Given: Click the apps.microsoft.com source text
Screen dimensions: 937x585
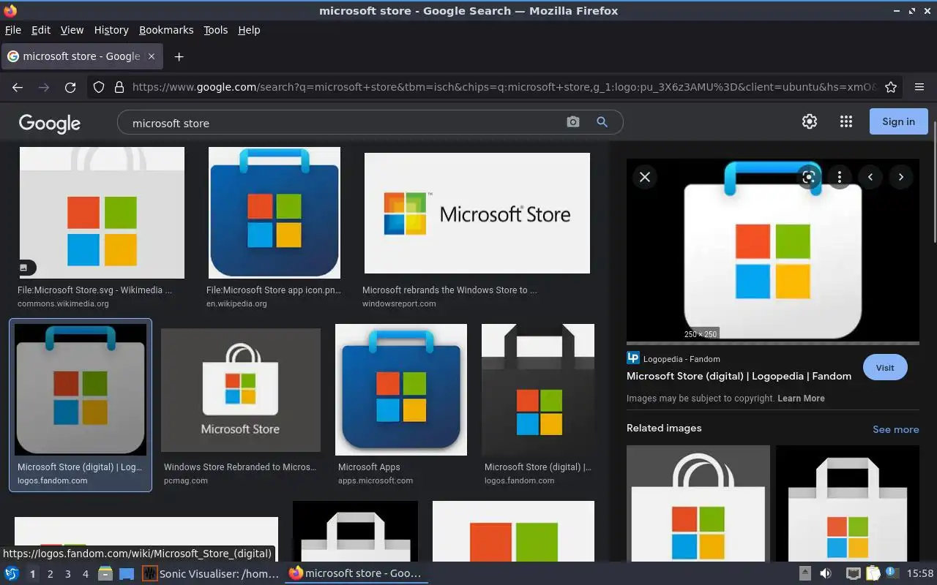Looking at the screenshot, I should point(376,480).
